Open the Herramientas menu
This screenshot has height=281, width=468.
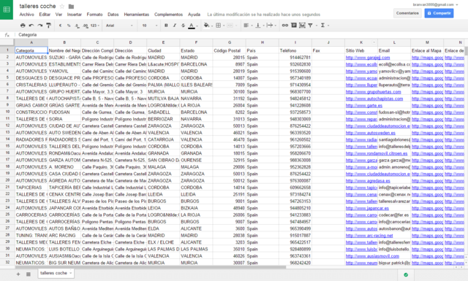tap(137, 15)
